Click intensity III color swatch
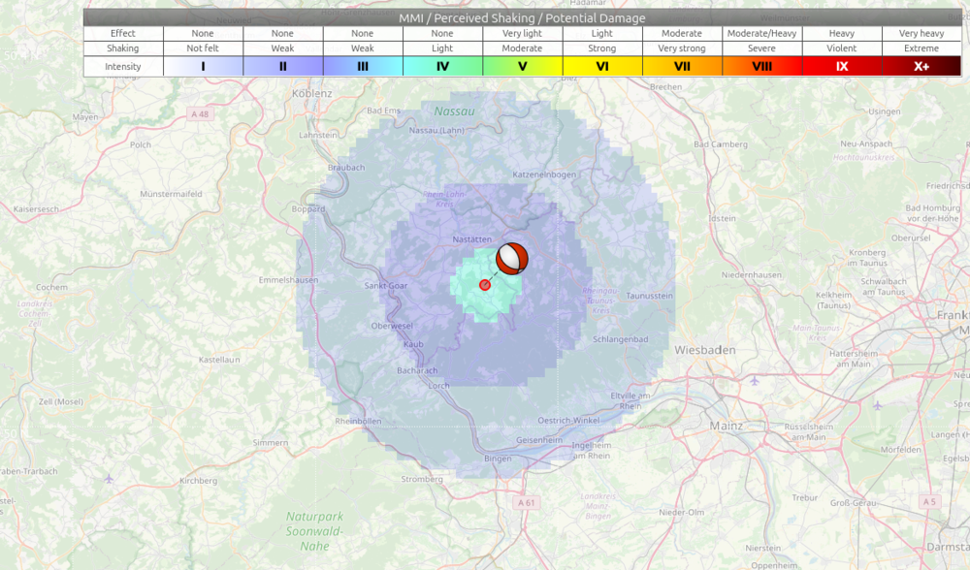This screenshot has width=970, height=570. click(x=363, y=66)
